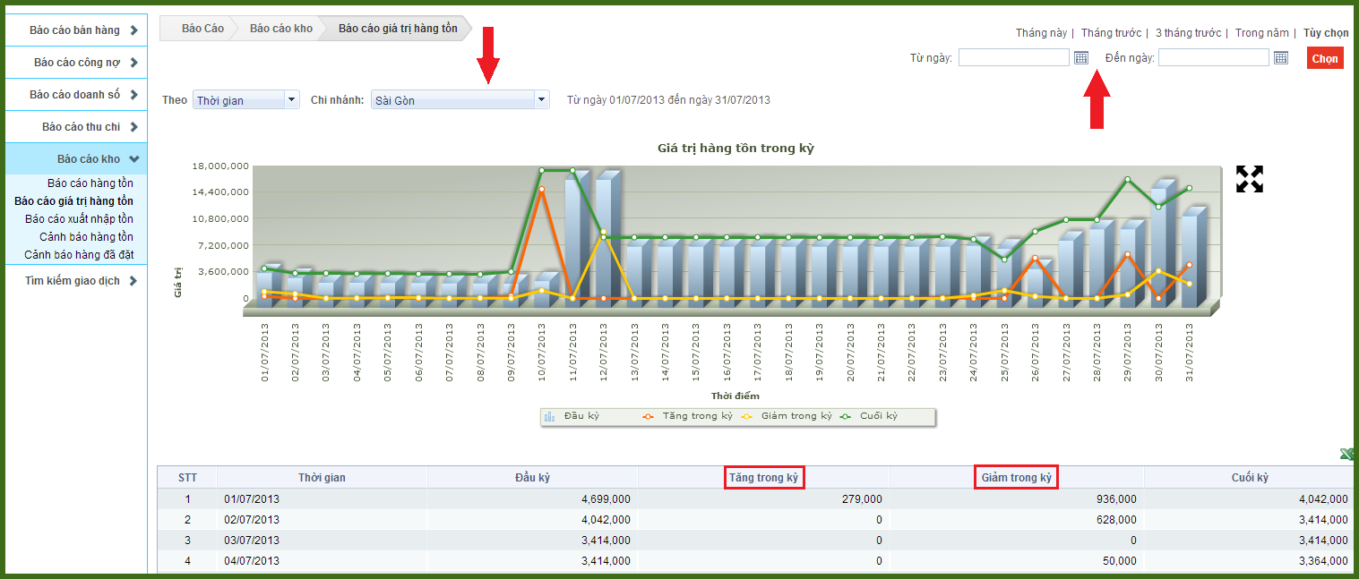Click the 50,000 Giảm trong kỳ value

pos(1119,561)
